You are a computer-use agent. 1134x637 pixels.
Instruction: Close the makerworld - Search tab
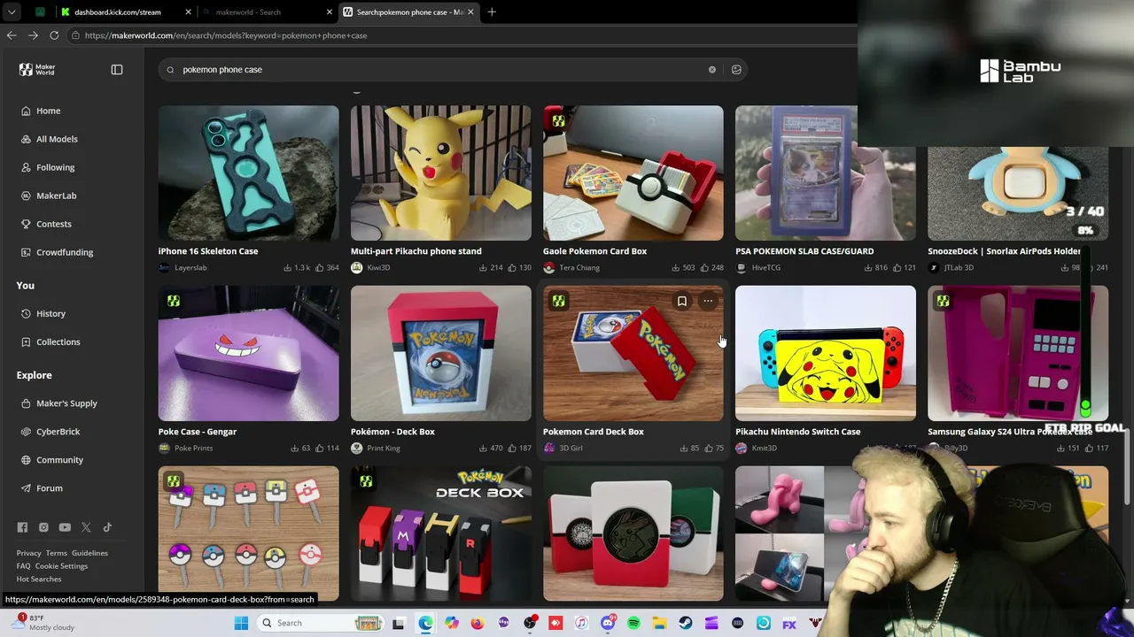coord(330,12)
